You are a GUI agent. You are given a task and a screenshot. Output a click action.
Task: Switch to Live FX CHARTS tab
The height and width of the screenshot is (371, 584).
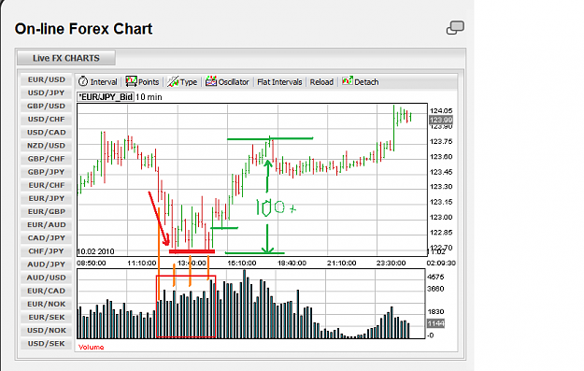(x=66, y=58)
